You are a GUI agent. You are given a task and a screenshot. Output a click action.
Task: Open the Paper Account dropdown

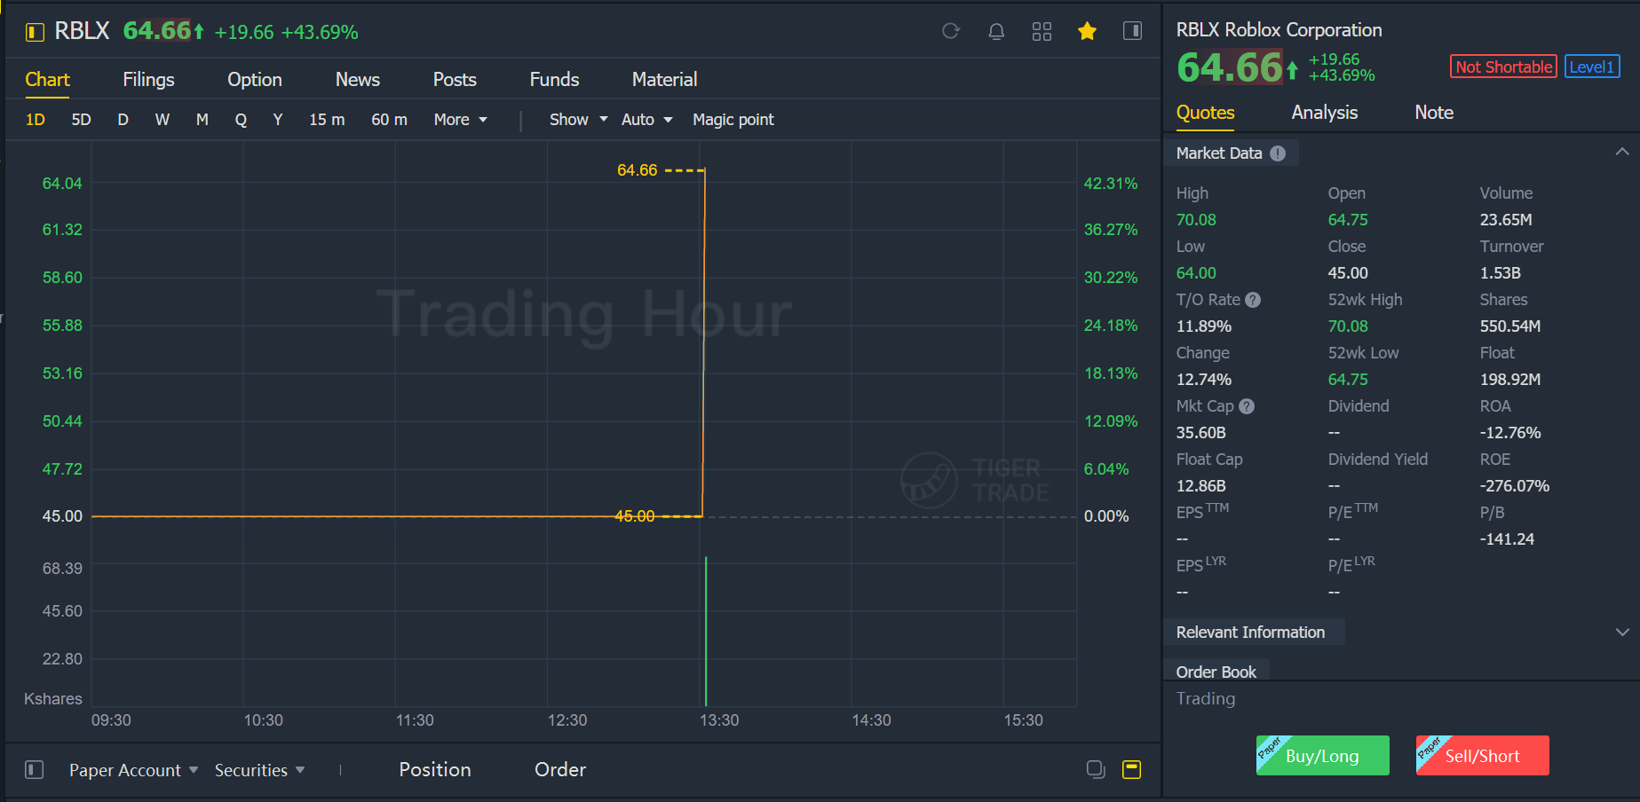pyautogui.click(x=133, y=770)
